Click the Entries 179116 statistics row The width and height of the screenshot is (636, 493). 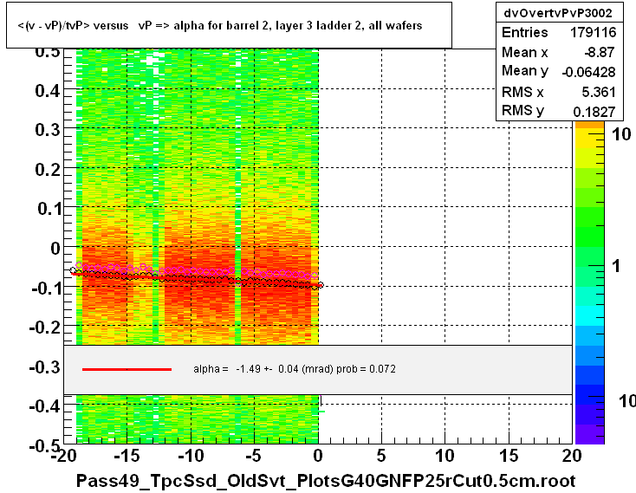point(559,32)
